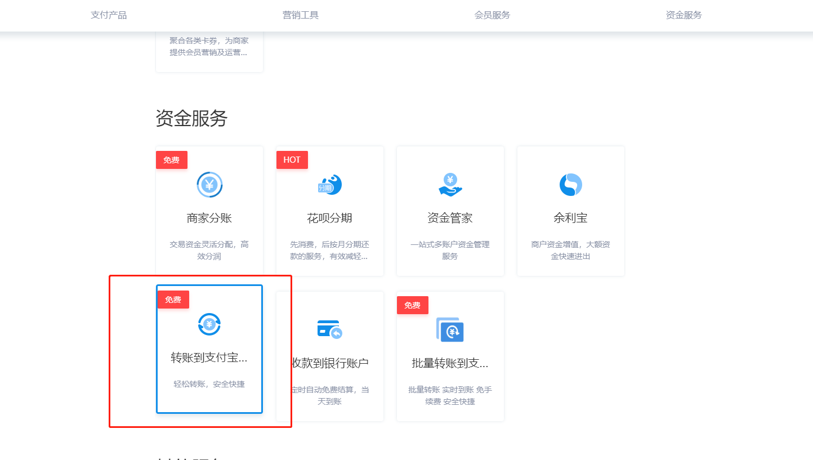Click description 交易资金灵活分配，高效分润
Viewport: 813px width, 460px height.
(x=209, y=251)
